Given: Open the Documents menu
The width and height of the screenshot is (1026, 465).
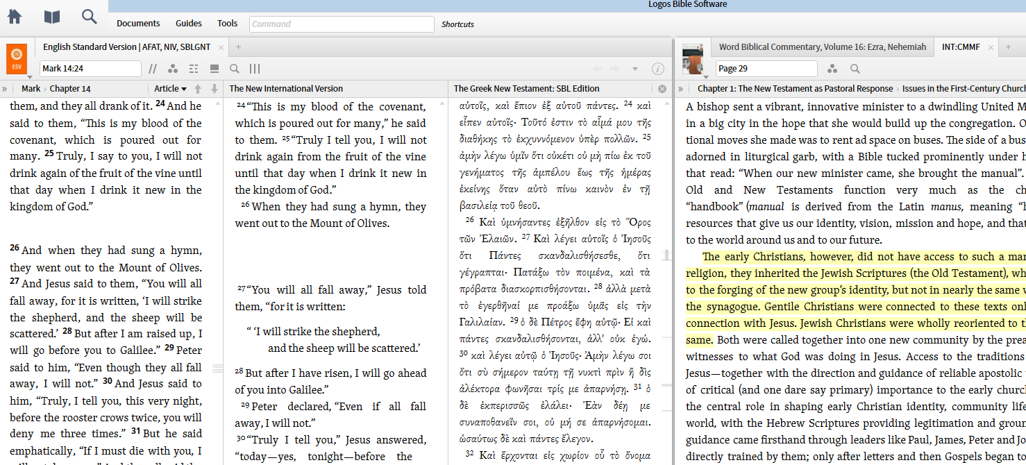Looking at the screenshot, I should click(138, 24).
